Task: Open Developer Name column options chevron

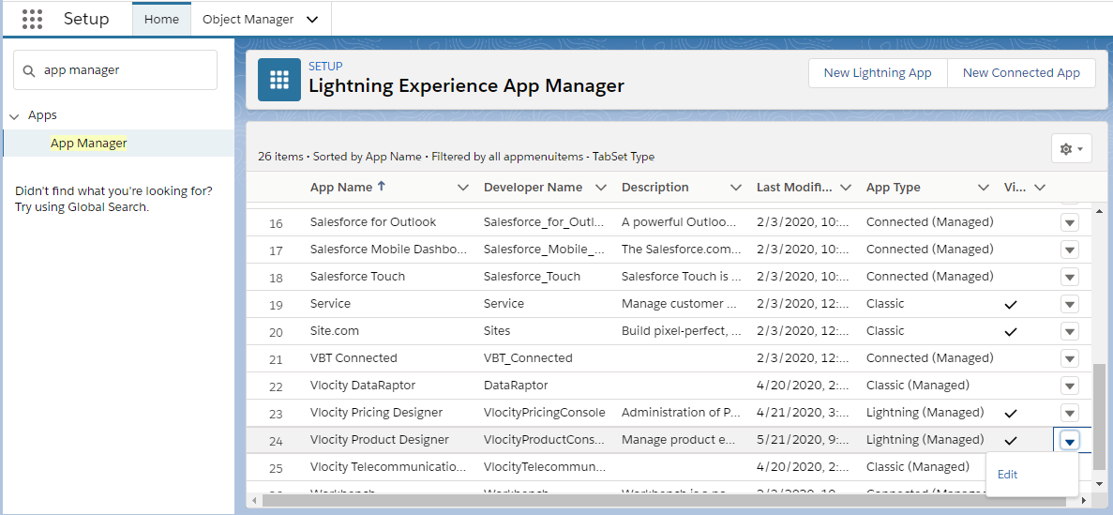Action: (600, 189)
